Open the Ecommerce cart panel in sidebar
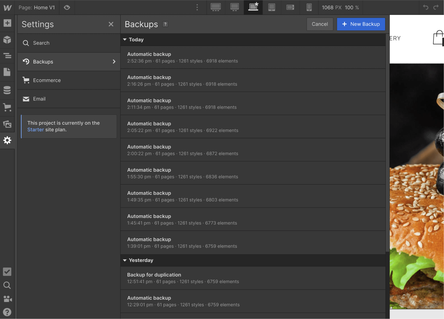Viewport: 444px width, 319px height. pos(7,107)
